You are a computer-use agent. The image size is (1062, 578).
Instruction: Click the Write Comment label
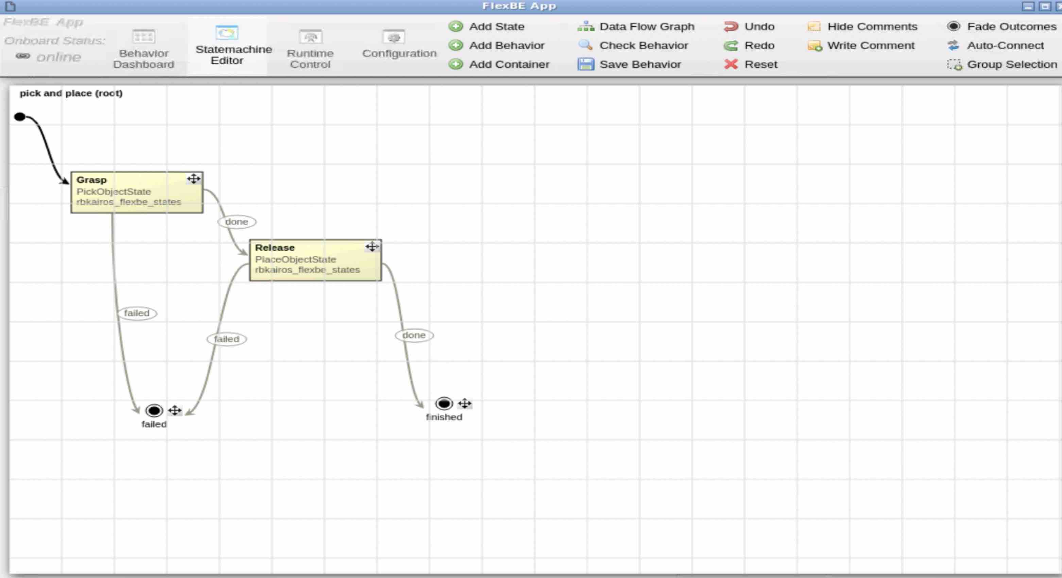pos(871,45)
